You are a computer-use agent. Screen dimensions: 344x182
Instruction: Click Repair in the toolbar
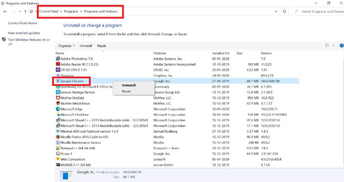coord(102,45)
